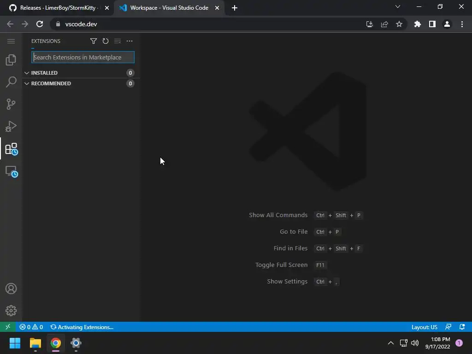This screenshot has width=472, height=354.
Task: Select Workspace - Visual Studio Code tab
Action: (x=169, y=8)
